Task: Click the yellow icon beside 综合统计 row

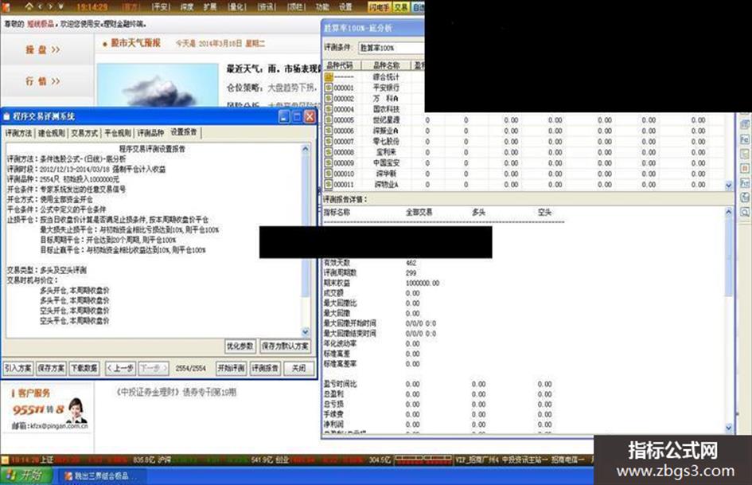Action: [x=329, y=76]
